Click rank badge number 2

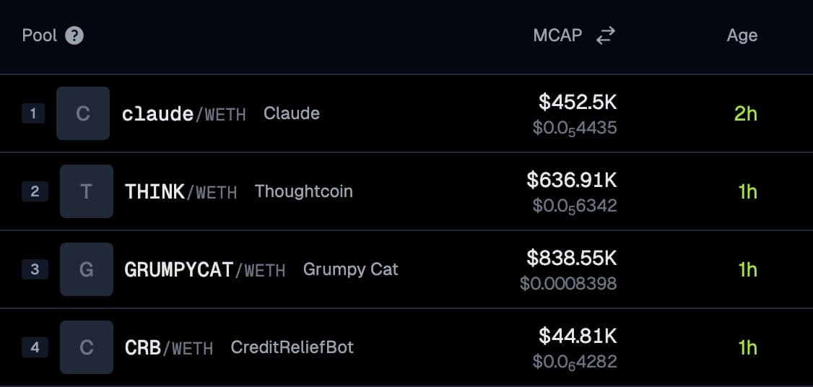[35, 191]
